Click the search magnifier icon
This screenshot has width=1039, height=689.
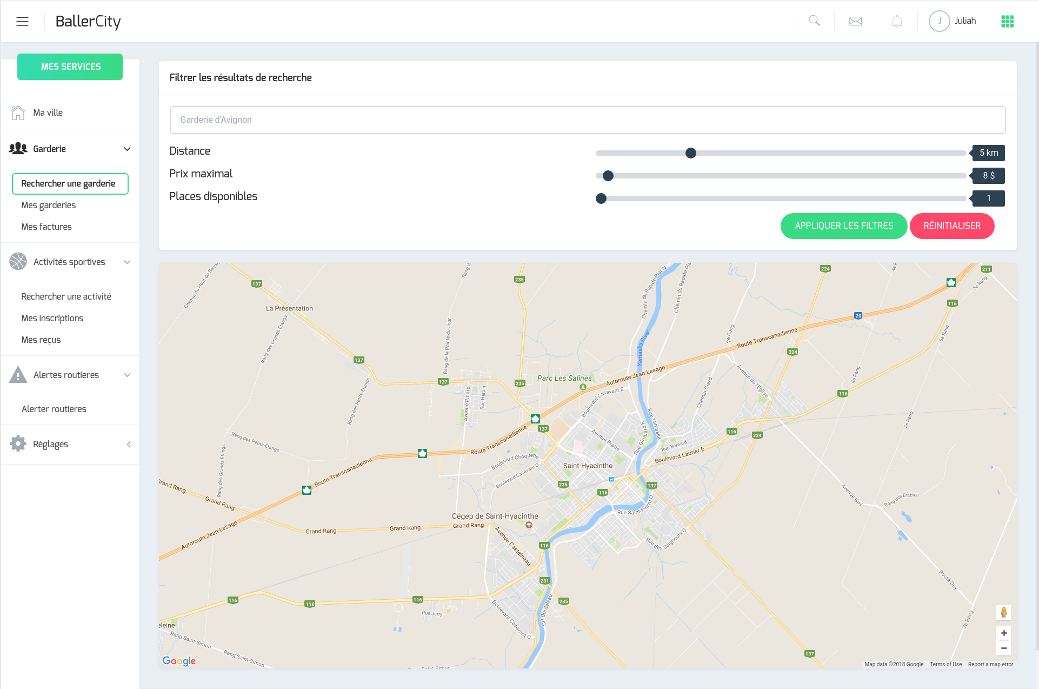click(x=814, y=21)
